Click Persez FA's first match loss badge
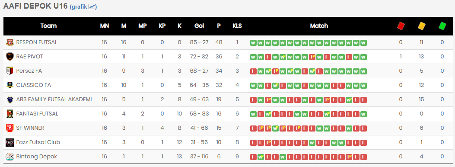 pyautogui.click(x=253, y=71)
